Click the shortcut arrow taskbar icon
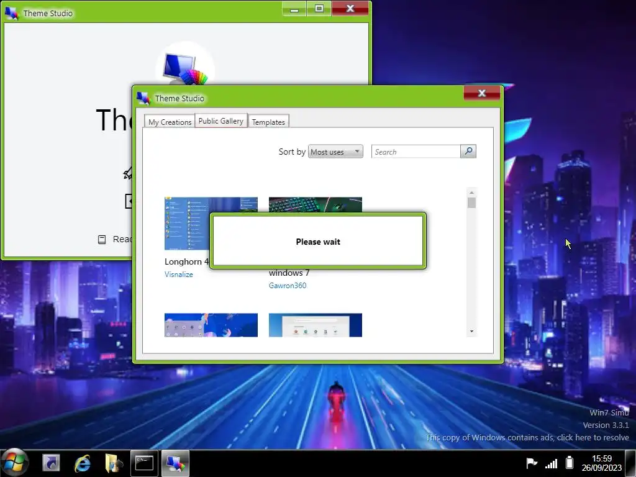This screenshot has height=477, width=636. [x=51, y=463]
